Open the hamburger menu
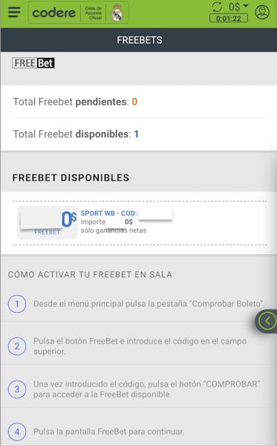The width and height of the screenshot is (277, 446). click(x=14, y=12)
